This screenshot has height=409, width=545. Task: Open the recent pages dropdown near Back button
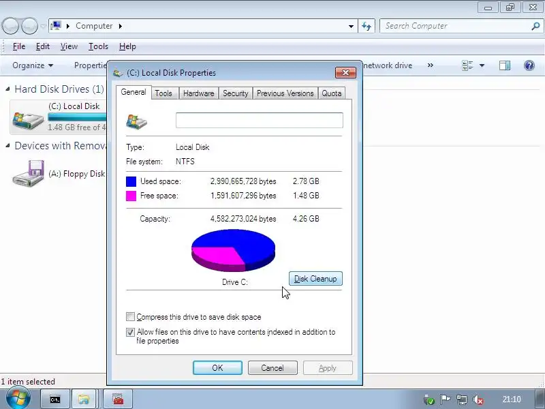tap(43, 26)
